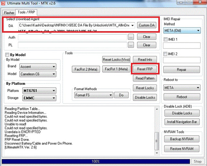Click the Custom DA button
This screenshot has height=166, width=207.
tap(147, 25)
